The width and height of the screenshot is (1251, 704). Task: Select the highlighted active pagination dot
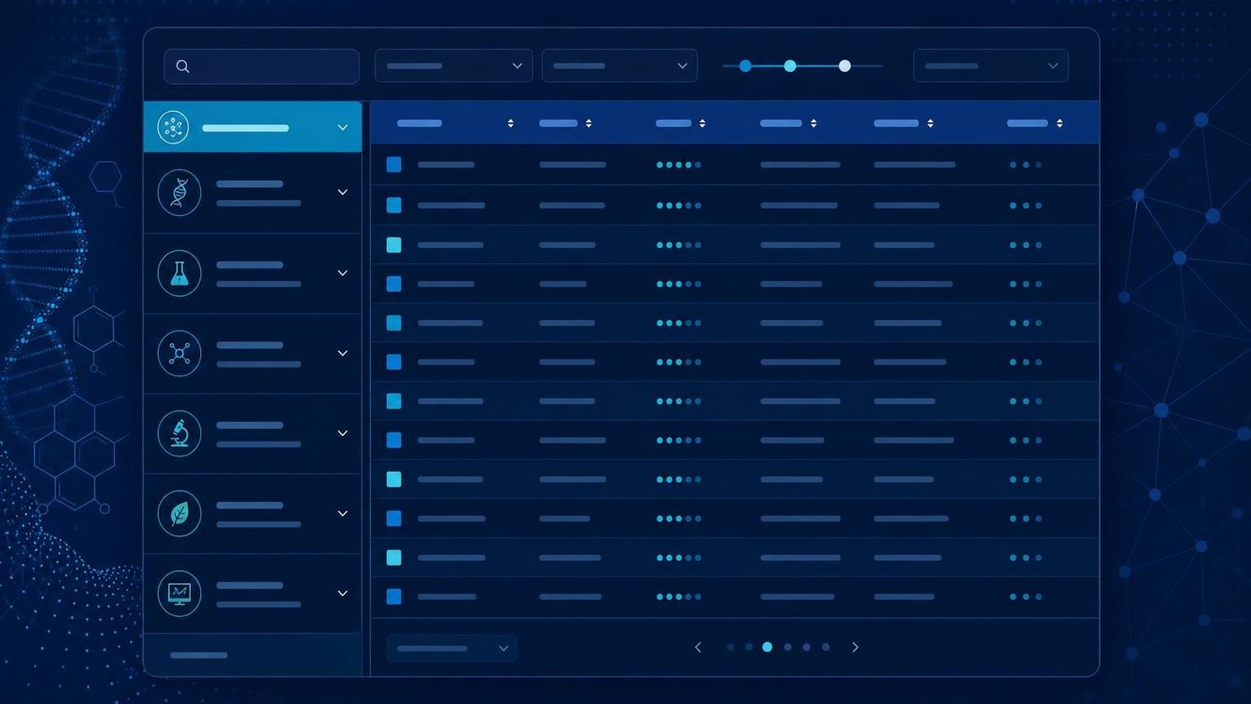point(767,647)
